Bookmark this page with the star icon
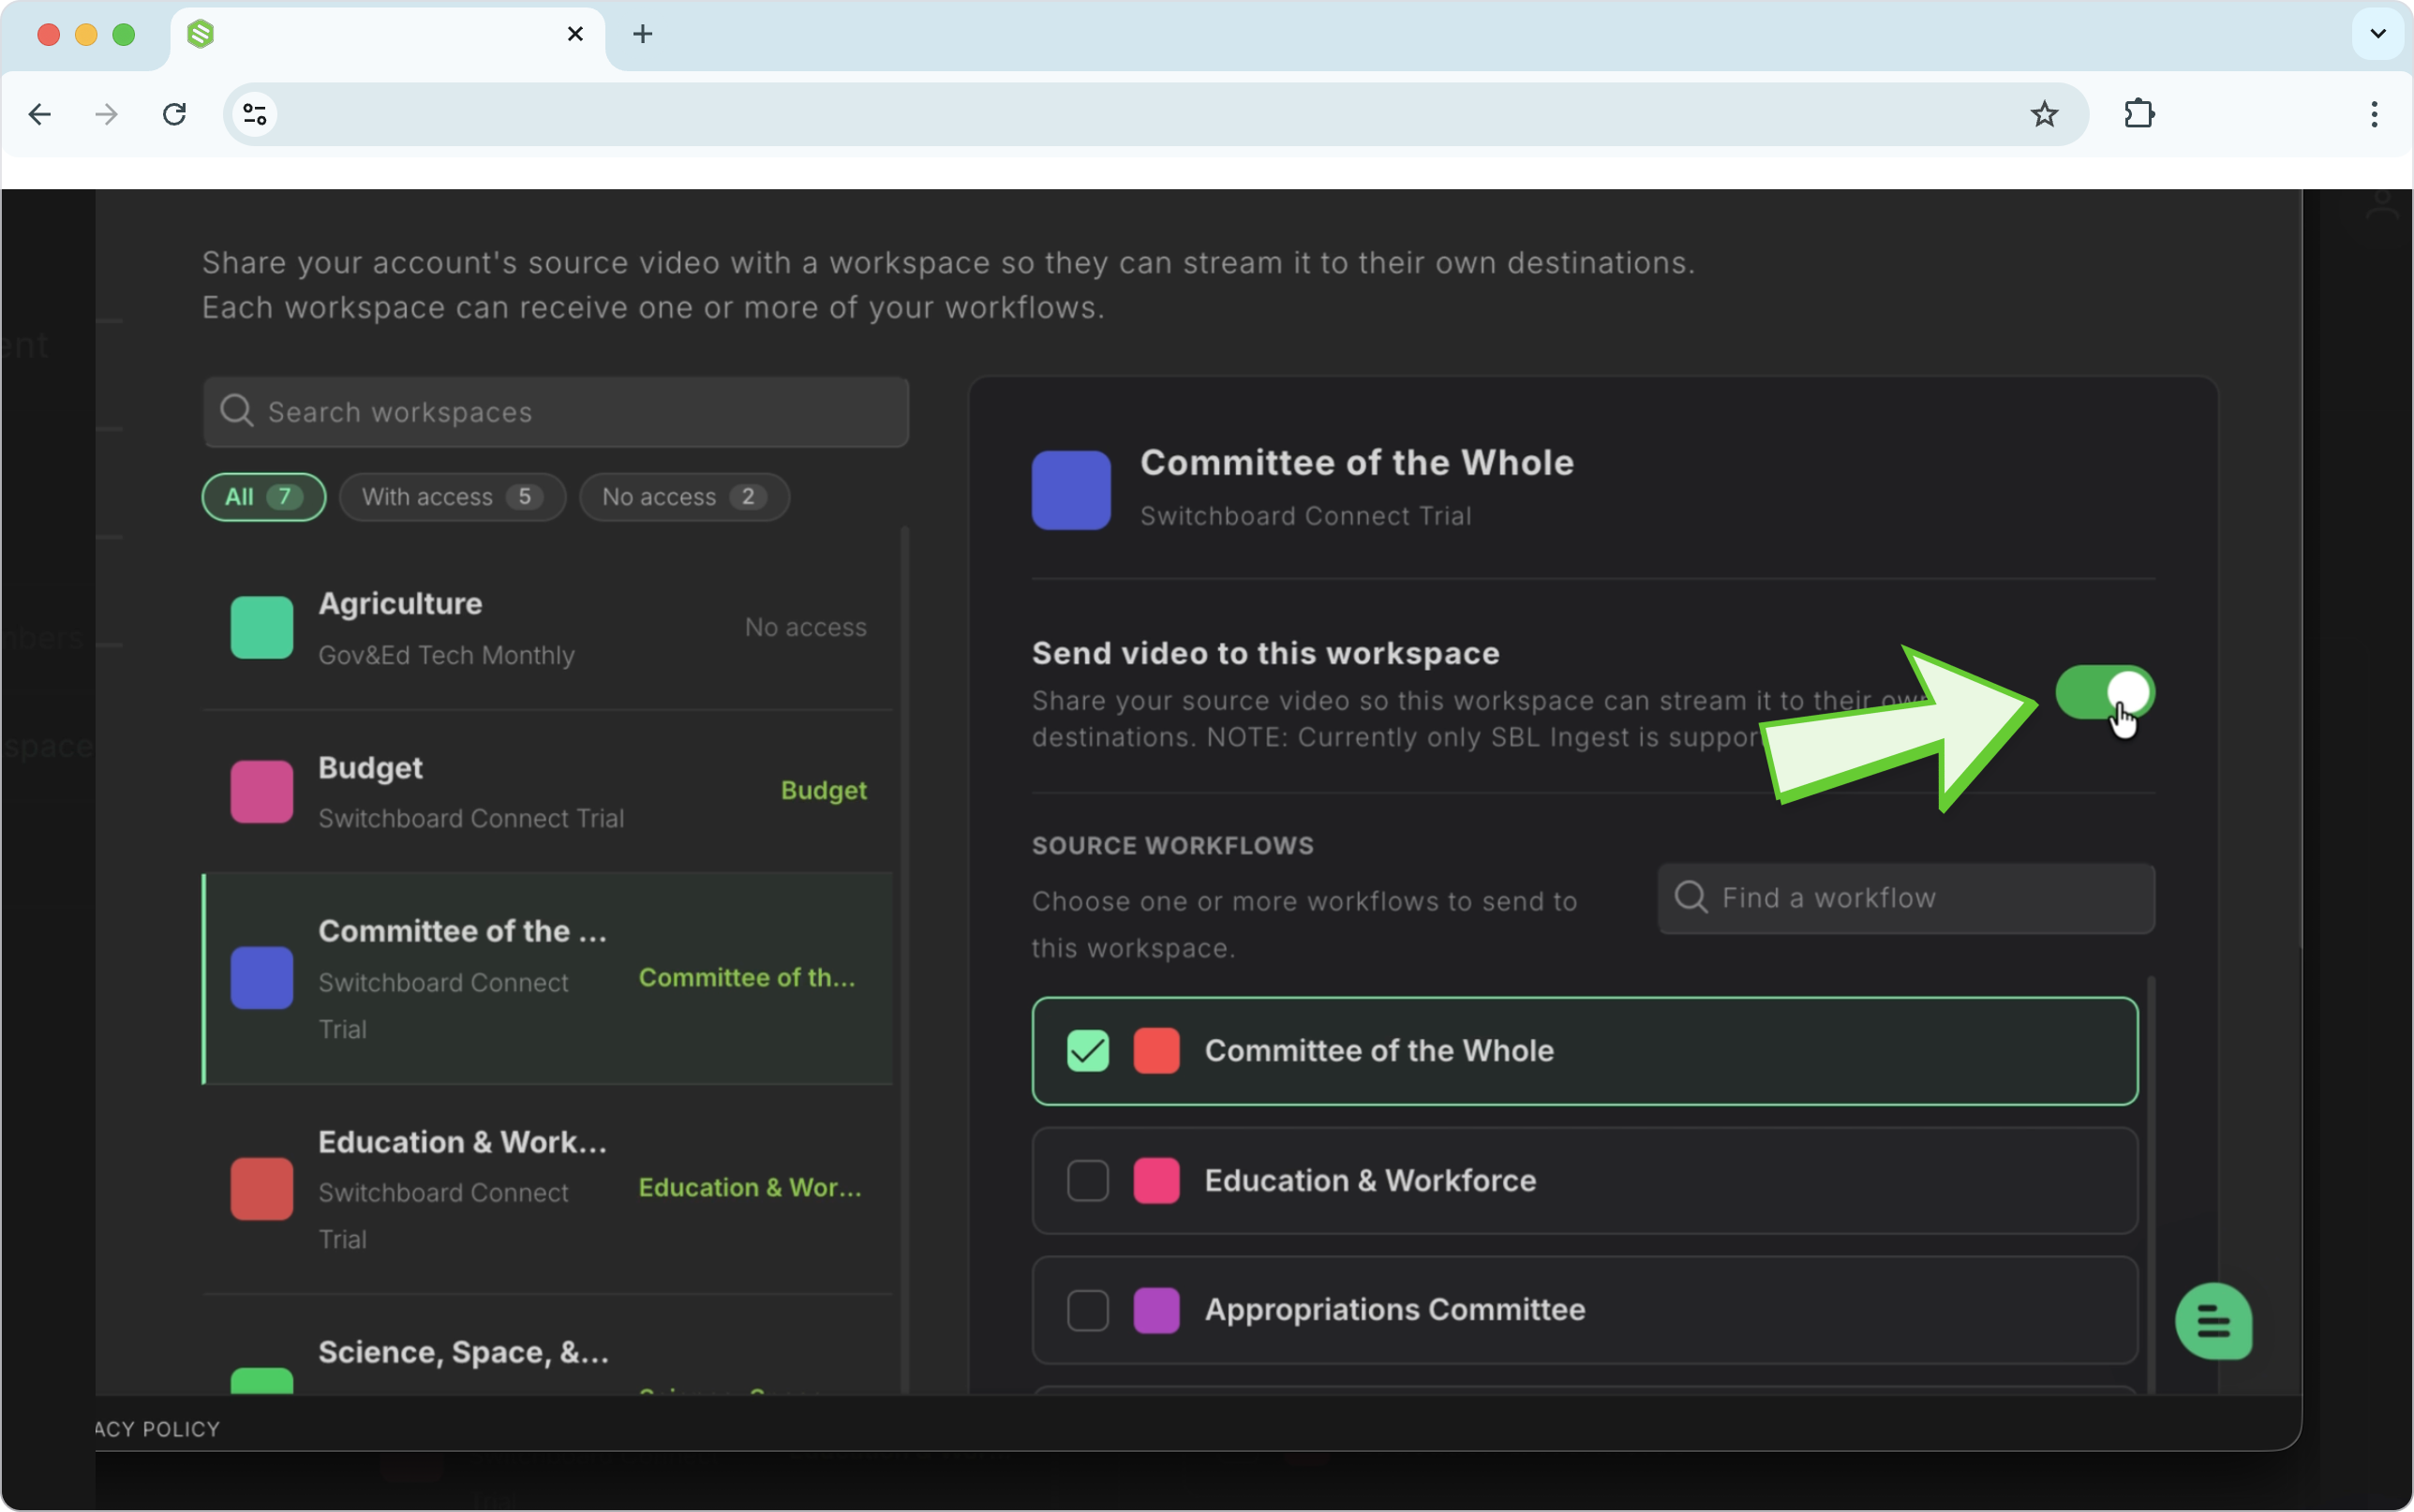Screen dimensions: 2414x1512 2044,114
